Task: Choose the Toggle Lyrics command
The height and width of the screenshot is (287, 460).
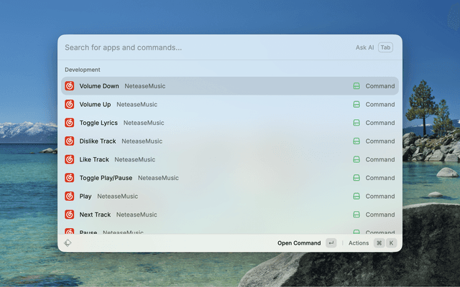Action: 98,123
